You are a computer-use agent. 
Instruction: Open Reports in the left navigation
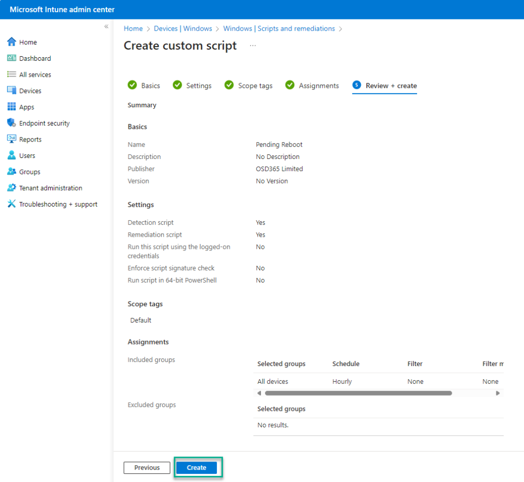click(30, 140)
